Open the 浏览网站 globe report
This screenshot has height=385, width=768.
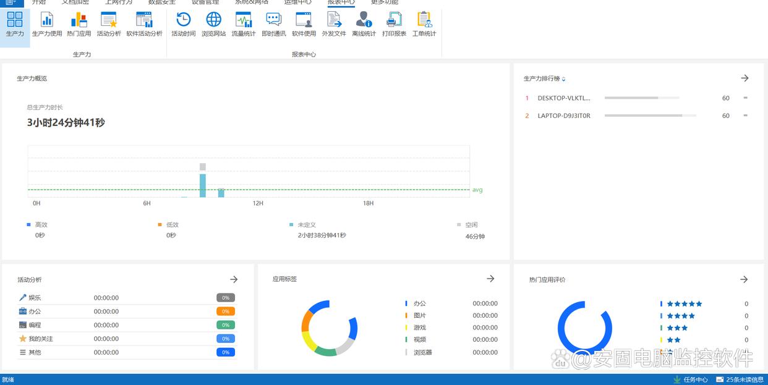[213, 23]
